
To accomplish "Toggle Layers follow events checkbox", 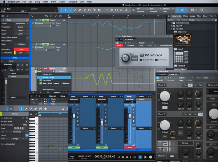I will coord(27,37).
